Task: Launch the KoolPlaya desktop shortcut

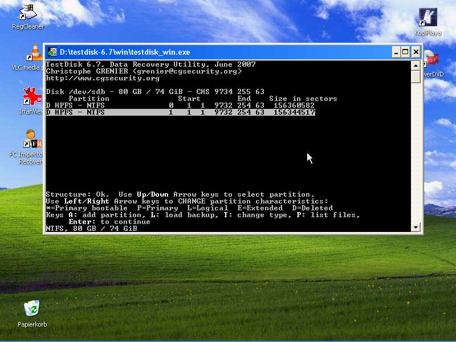Action: click(x=428, y=22)
